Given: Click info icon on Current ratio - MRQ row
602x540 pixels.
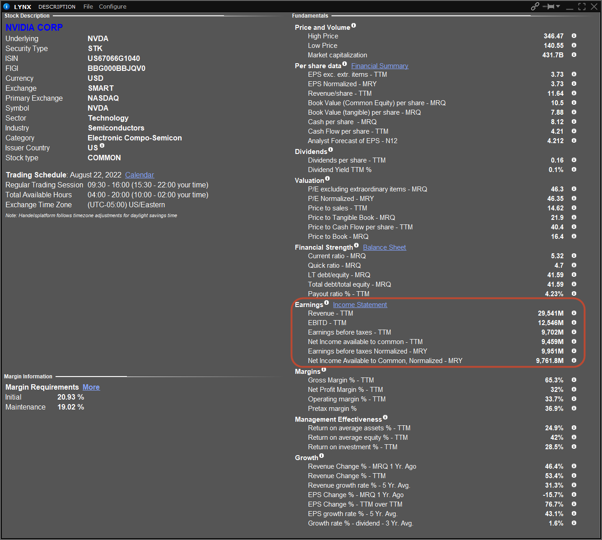Looking at the screenshot, I should point(574,256).
